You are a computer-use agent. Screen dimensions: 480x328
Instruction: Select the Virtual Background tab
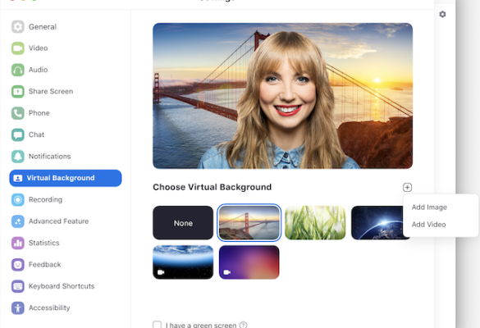pyautogui.click(x=66, y=178)
